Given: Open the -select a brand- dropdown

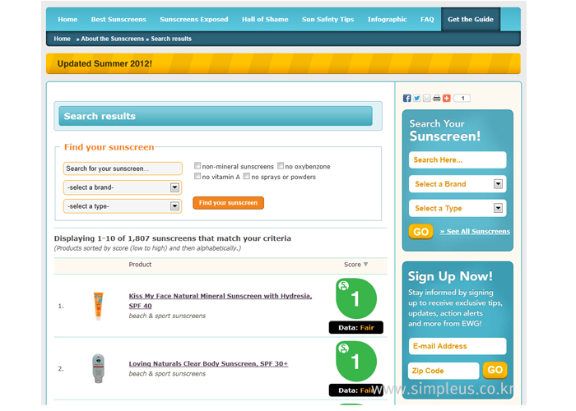Looking at the screenshot, I should (x=123, y=187).
